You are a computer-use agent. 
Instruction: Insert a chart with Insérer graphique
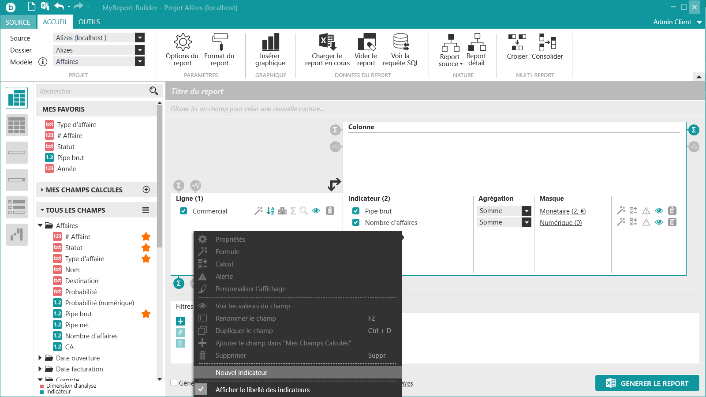[270, 49]
